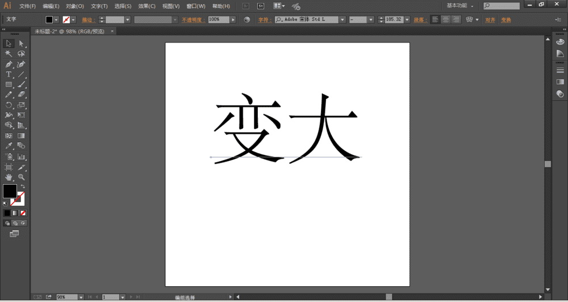Open the 对象(O) menu
The height and width of the screenshot is (302, 568).
74,6
